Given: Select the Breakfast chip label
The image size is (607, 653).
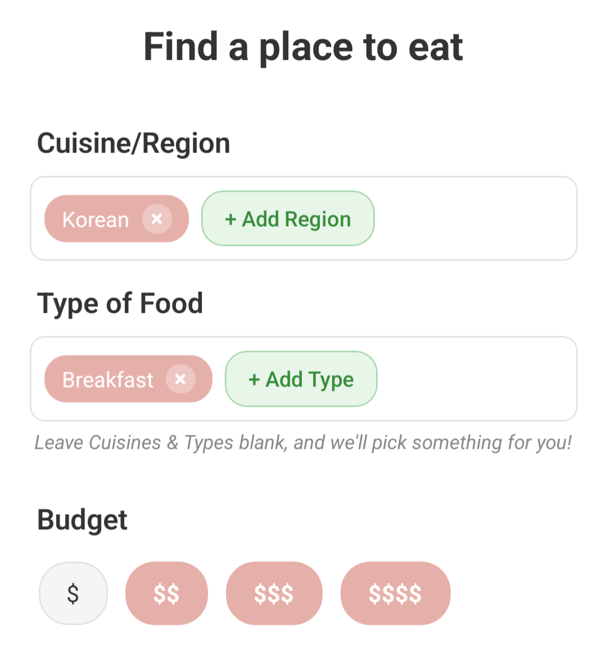Looking at the screenshot, I should coord(107,380).
